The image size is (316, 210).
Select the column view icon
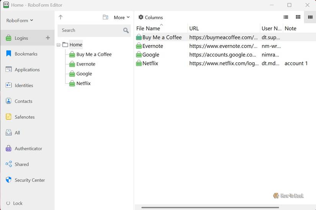coord(310,17)
